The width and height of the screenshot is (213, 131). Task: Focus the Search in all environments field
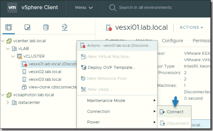point(145,7)
